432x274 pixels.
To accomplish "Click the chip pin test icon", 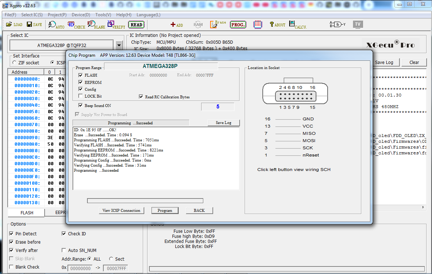I will pyautogui.click(x=258, y=25).
